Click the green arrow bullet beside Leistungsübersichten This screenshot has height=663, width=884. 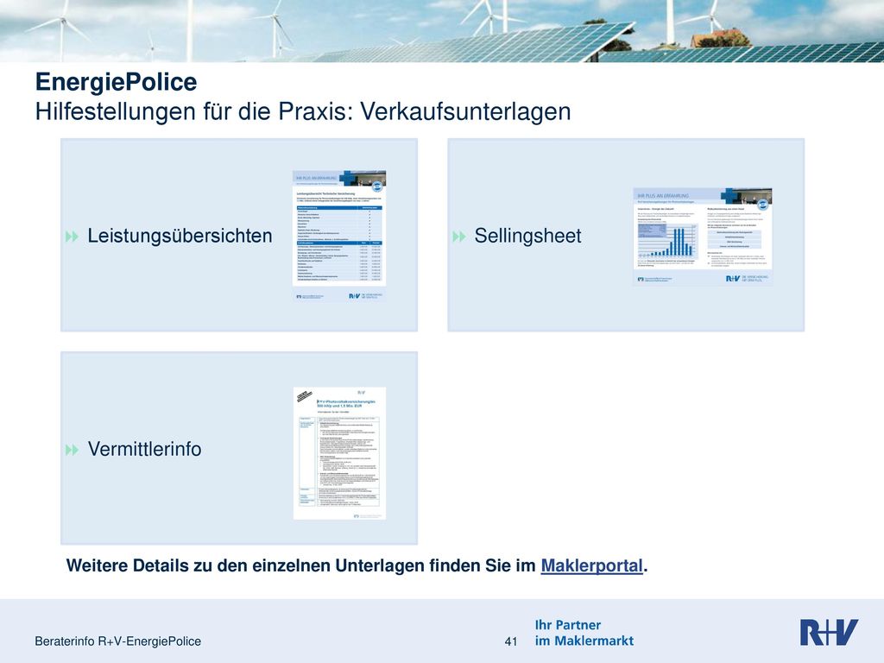coord(73,237)
